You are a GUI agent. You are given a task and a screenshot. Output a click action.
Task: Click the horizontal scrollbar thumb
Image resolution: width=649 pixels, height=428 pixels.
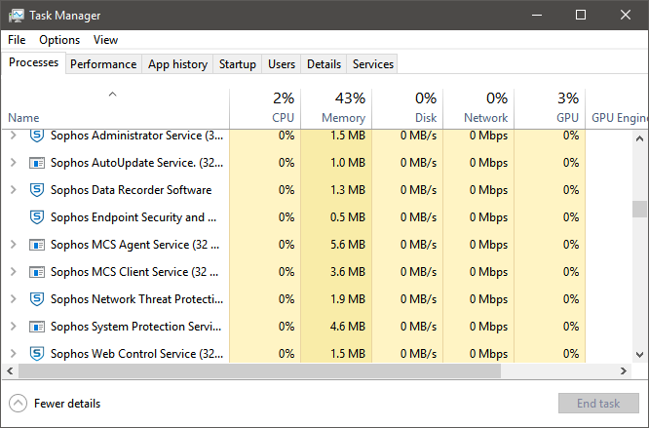click(x=259, y=371)
